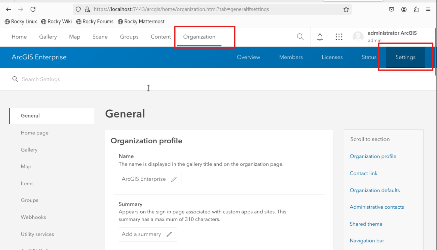437x250 pixels.
Task: Open the Rocky Mattermost bookmark
Action: coord(141,22)
